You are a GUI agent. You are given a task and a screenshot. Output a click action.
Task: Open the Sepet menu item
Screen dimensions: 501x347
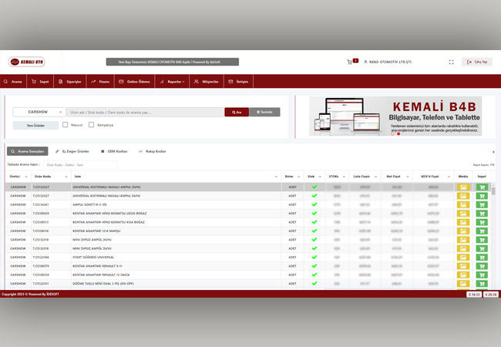40,82
